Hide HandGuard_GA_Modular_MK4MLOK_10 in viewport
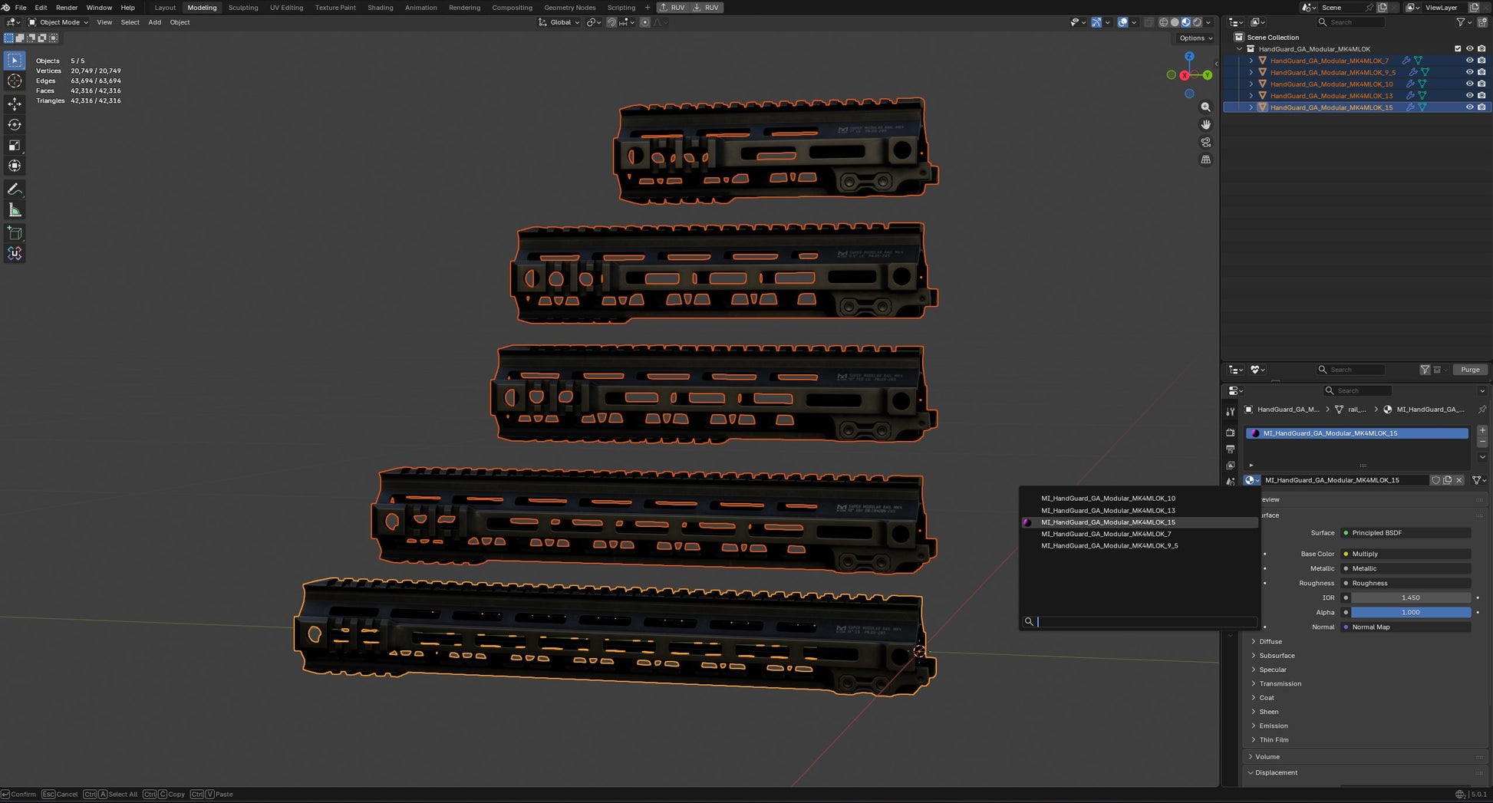The width and height of the screenshot is (1493, 803). click(1469, 84)
